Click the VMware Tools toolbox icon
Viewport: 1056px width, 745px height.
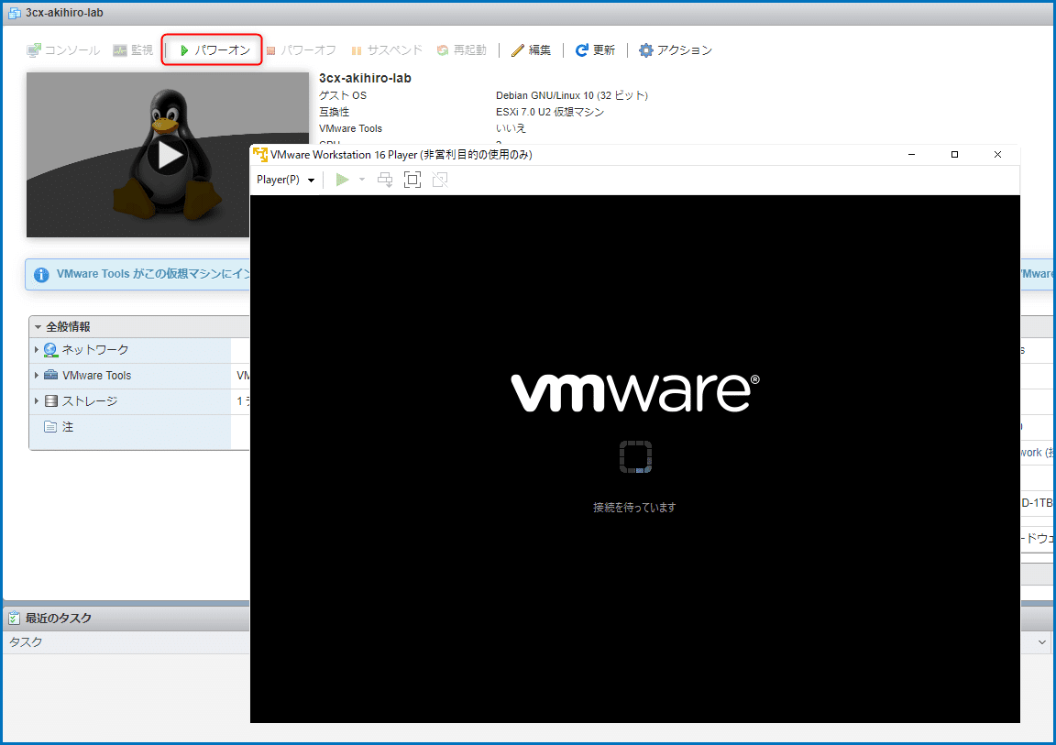point(50,375)
